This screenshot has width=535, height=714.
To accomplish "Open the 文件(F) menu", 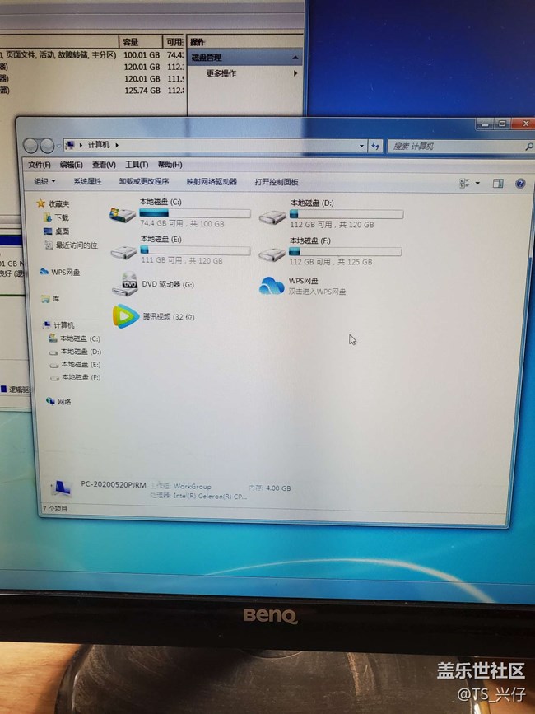I will pyautogui.click(x=39, y=165).
